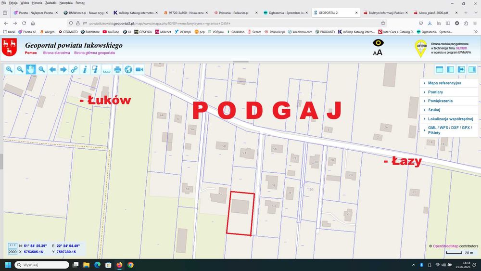Bookmark this page with star icon
This screenshot has width=481, height=271.
point(383,23)
